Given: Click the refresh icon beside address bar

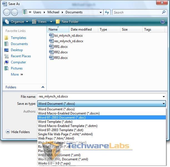Looking at the screenshot, I should [107, 12].
